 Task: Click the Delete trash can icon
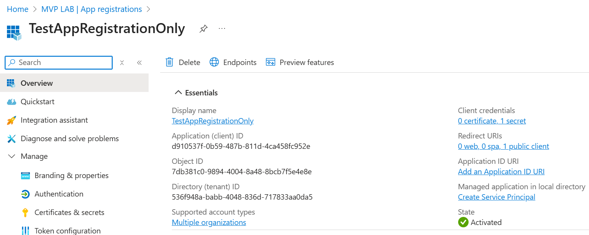point(169,62)
